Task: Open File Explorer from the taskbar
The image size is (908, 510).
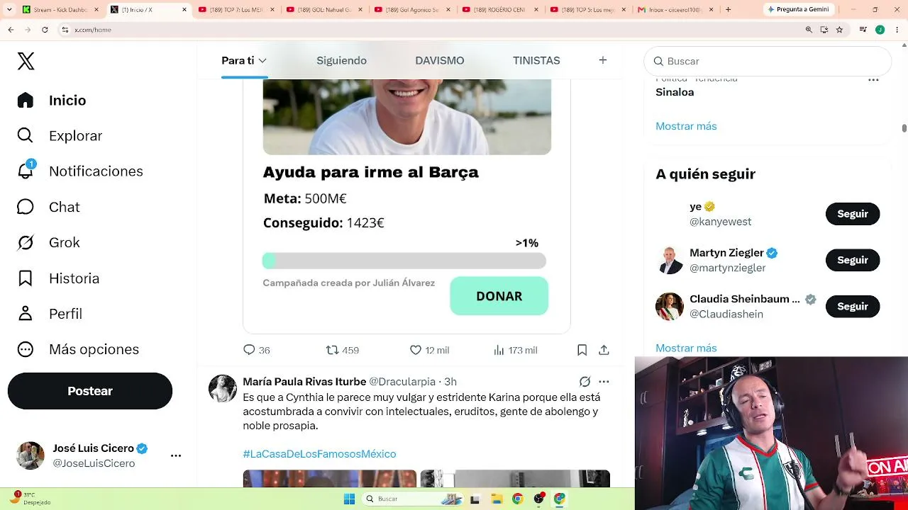Action: pyautogui.click(x=497, y=499)
